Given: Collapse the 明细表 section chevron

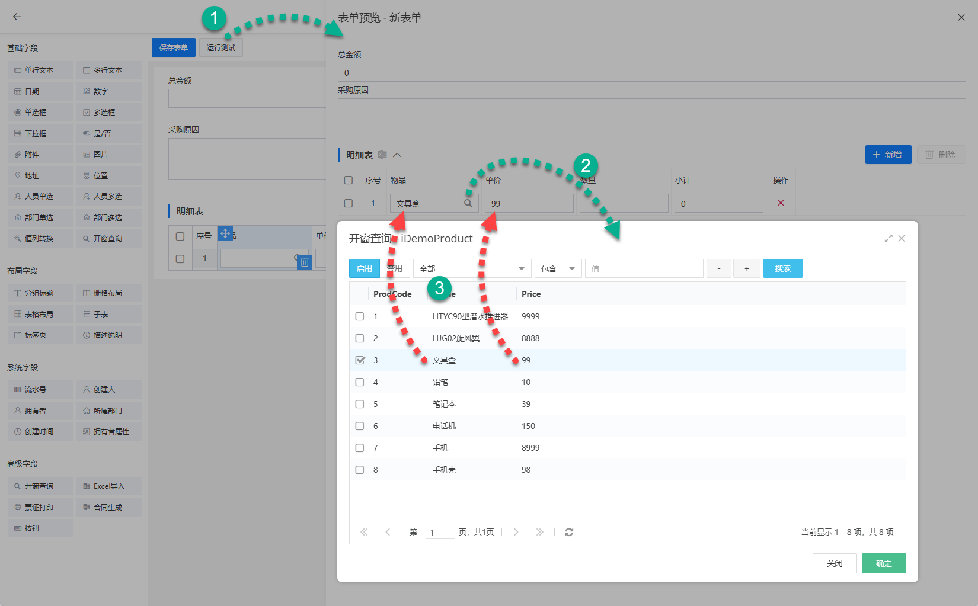Looking at the screenshot, I should [x=397, y=155].
